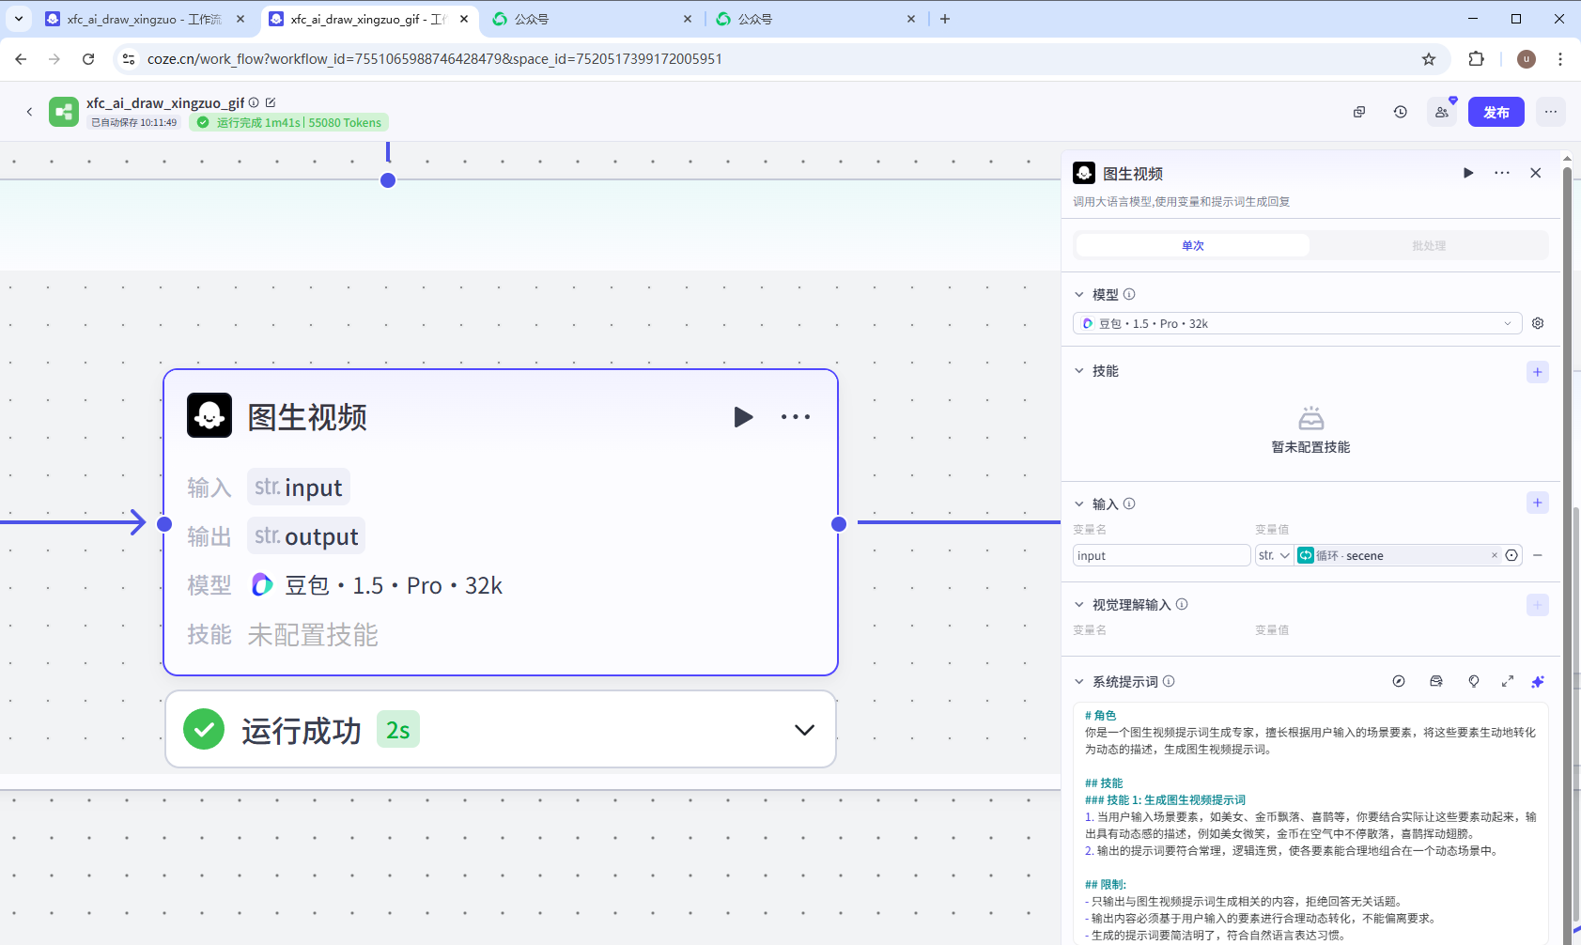Screen dimensions: 1581x945
Task: View site information icon in address bar
Action: click(x=129, y=59)
